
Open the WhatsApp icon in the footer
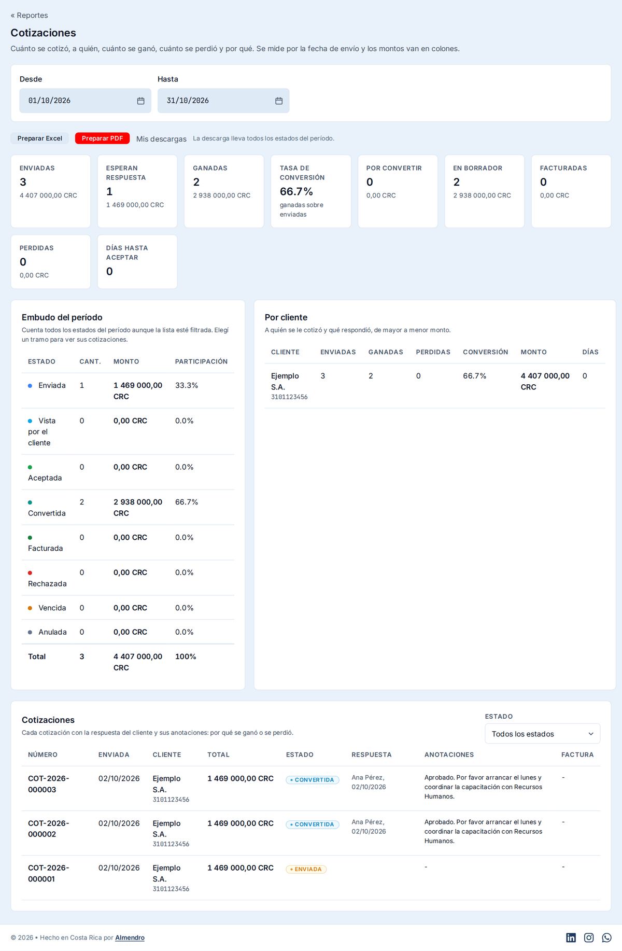(607, 938)
